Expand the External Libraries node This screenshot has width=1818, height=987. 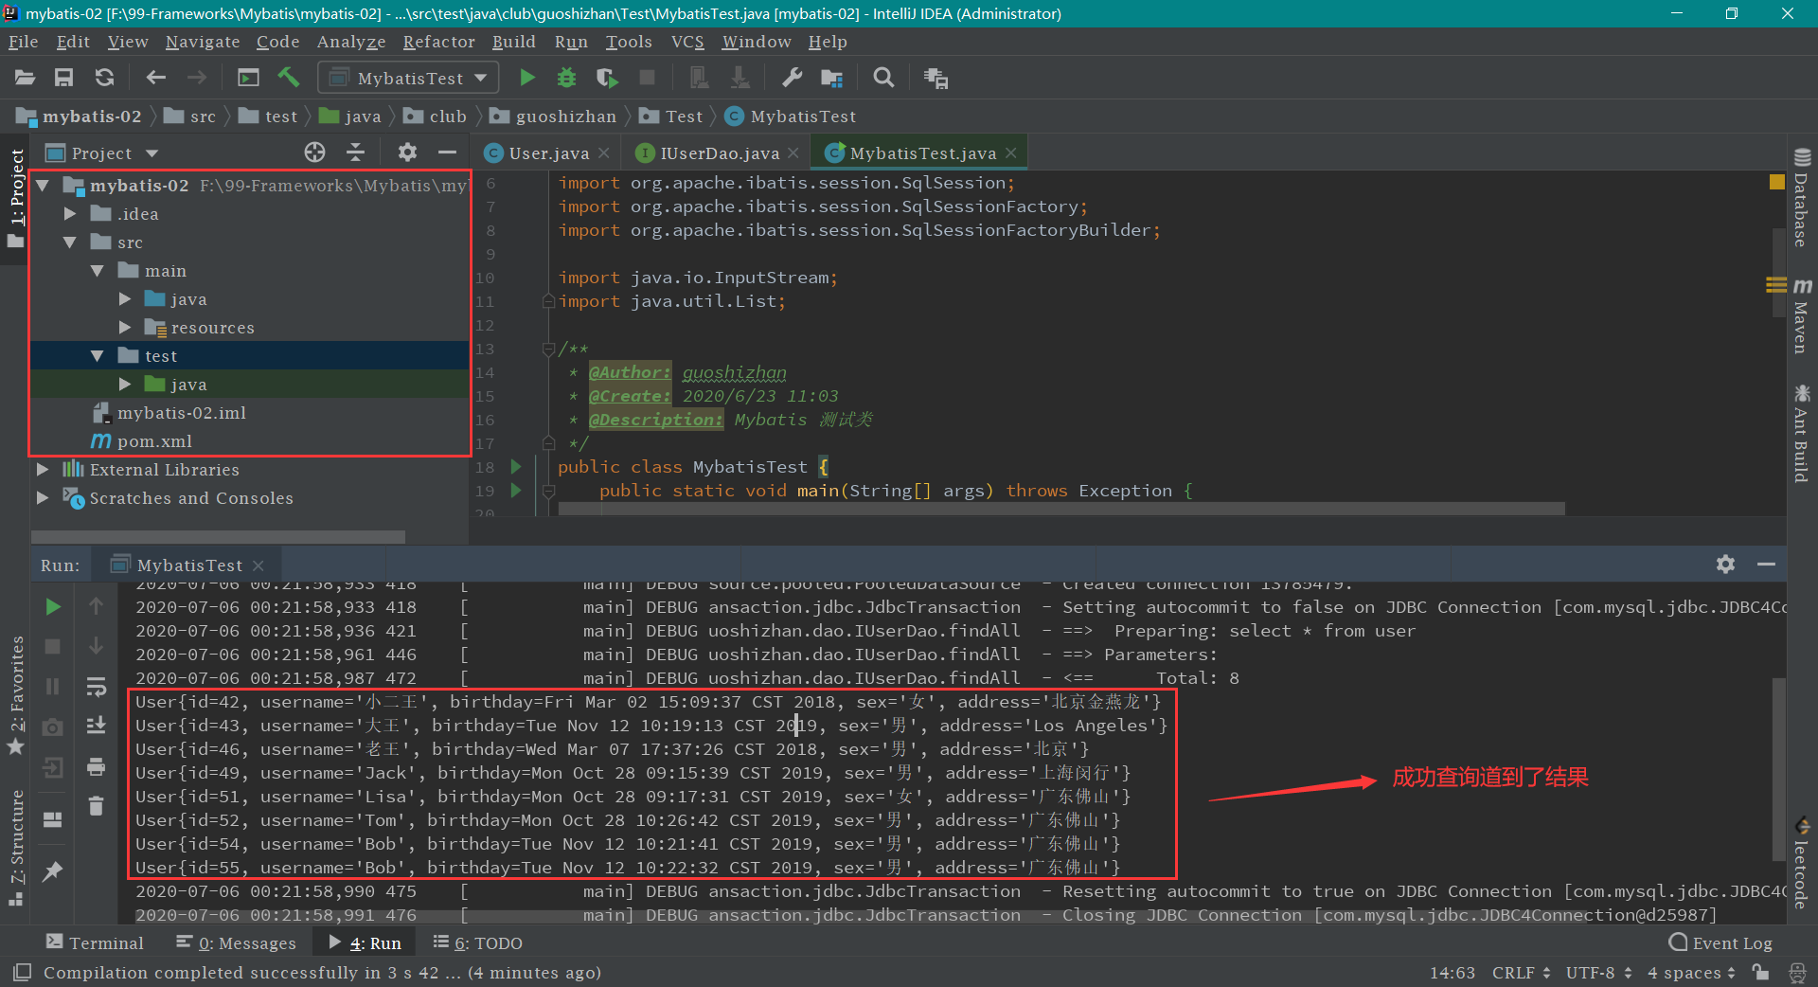click(x=43, y=470)
